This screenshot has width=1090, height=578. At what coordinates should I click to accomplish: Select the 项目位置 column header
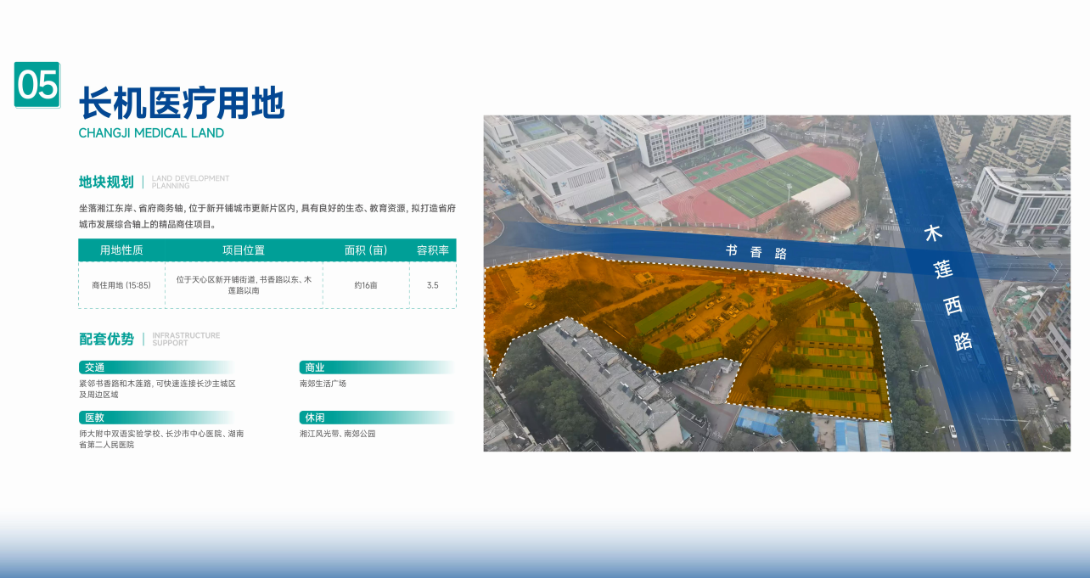244,250
